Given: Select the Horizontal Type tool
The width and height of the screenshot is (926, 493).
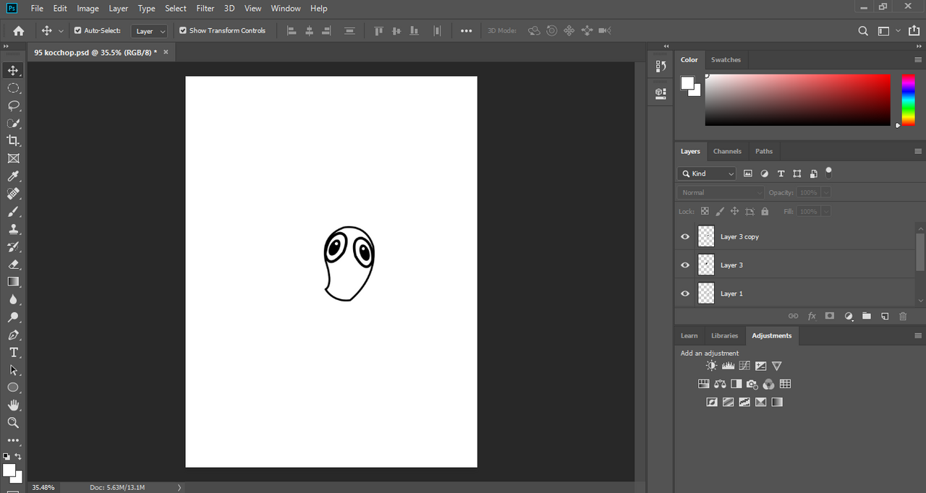Looking at the screenshot, I should click(x=13, y=353).
